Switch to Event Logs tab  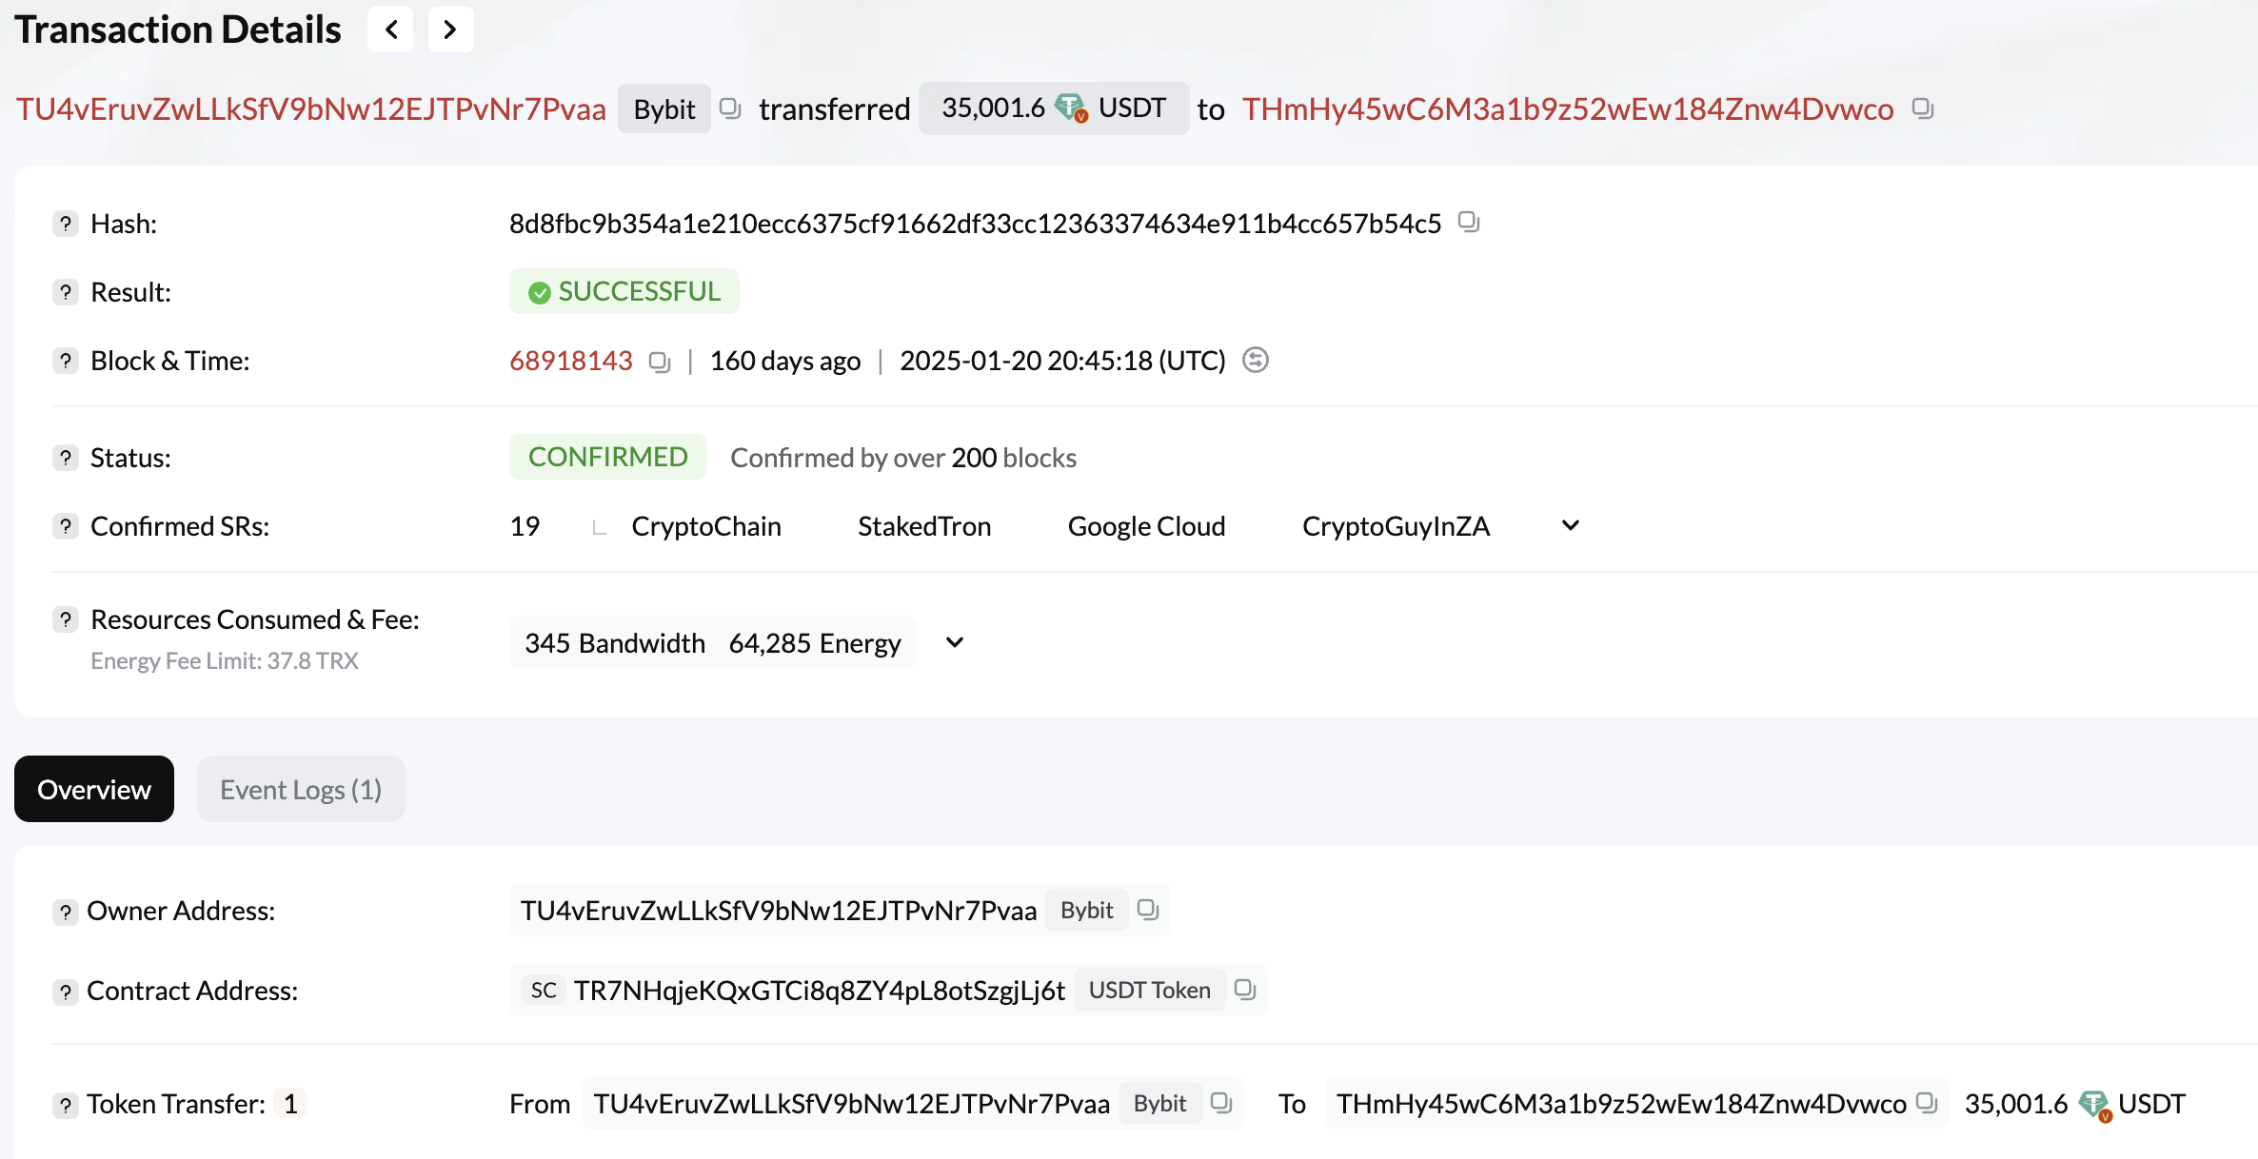[301, 789]
